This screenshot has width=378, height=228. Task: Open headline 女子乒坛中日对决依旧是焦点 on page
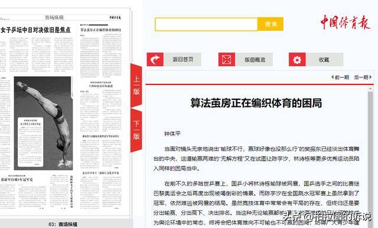tap(35, 30)
